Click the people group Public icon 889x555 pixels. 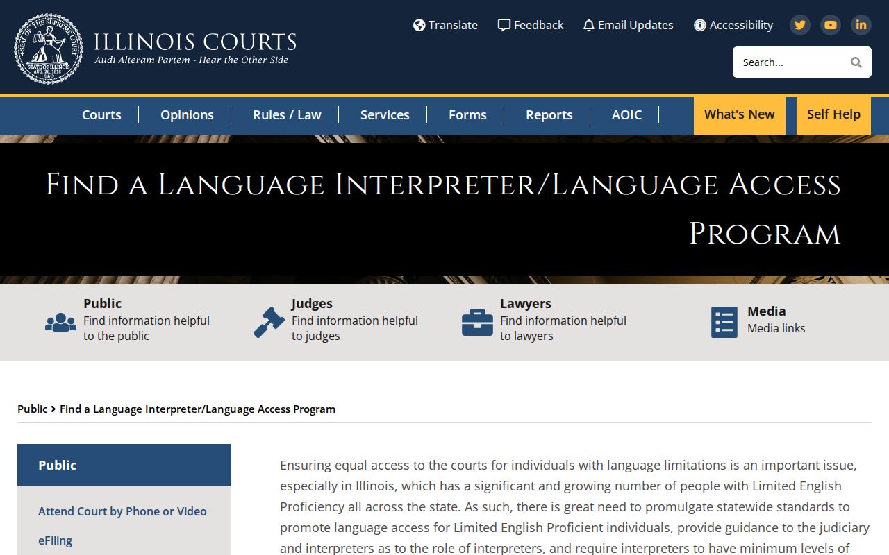(x=60, y=322)
